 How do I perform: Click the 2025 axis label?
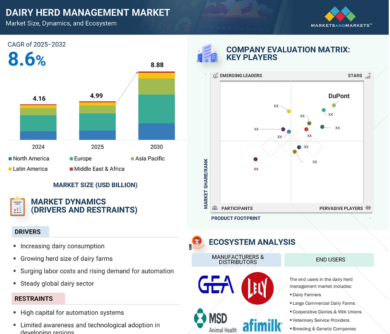(97, 147)
